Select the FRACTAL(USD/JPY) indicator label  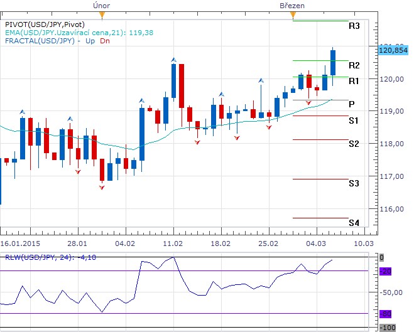[x=57, y=41]
